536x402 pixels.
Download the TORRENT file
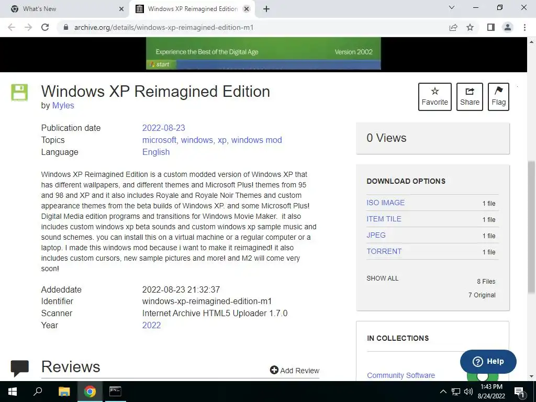(384, 251)
